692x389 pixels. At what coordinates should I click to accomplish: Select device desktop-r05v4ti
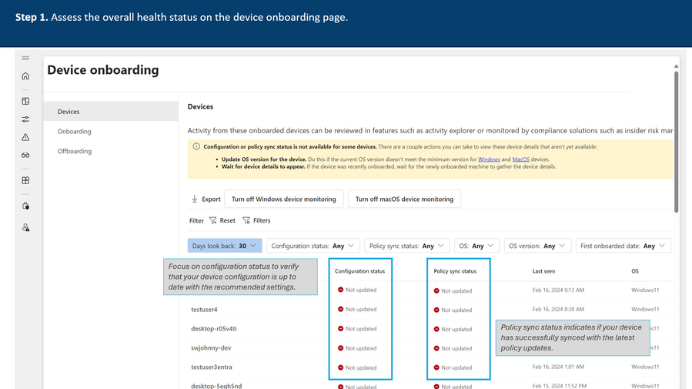(213, 328)
